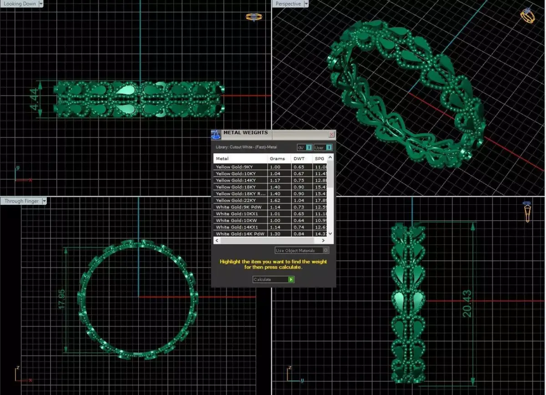Close the Metal Weights dialog
Screen dimensions: 546x395
point(332,134)
